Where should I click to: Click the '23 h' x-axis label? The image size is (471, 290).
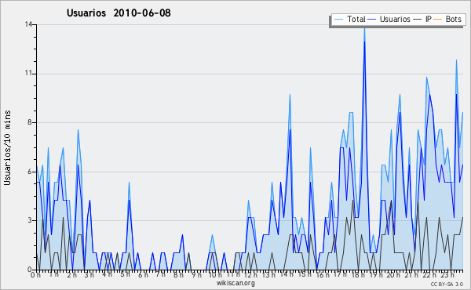click(447, 274)
